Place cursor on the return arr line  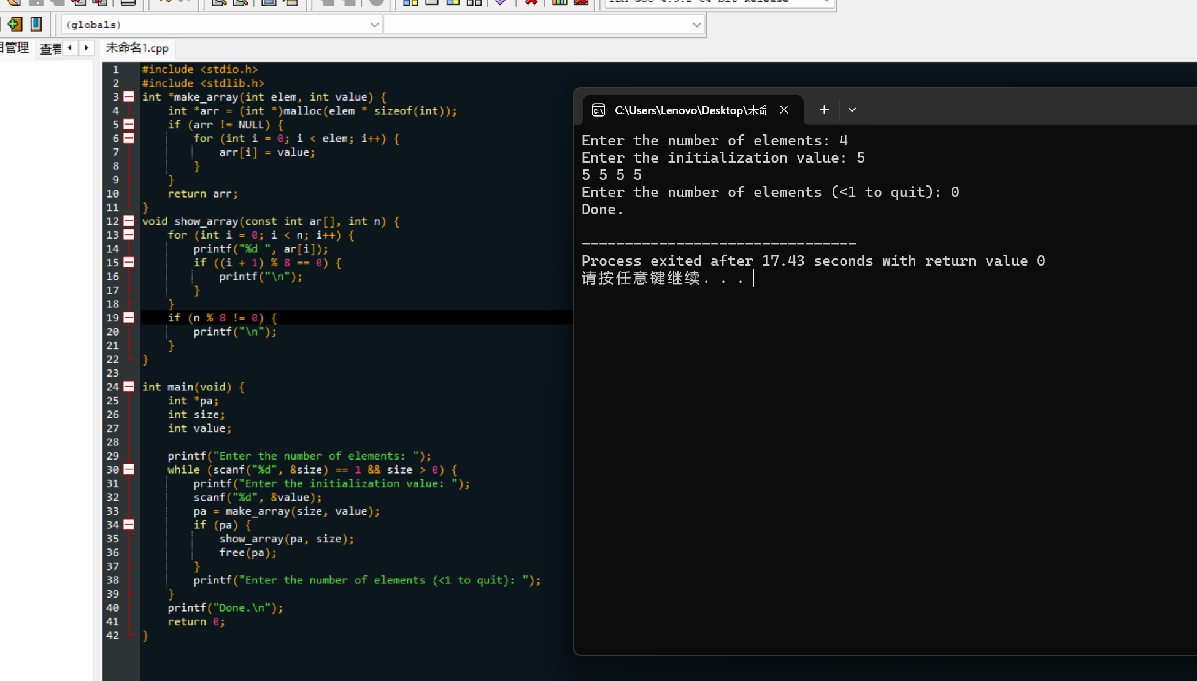(202, 194)
